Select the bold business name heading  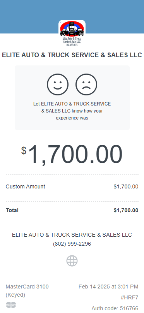point(72,55)
